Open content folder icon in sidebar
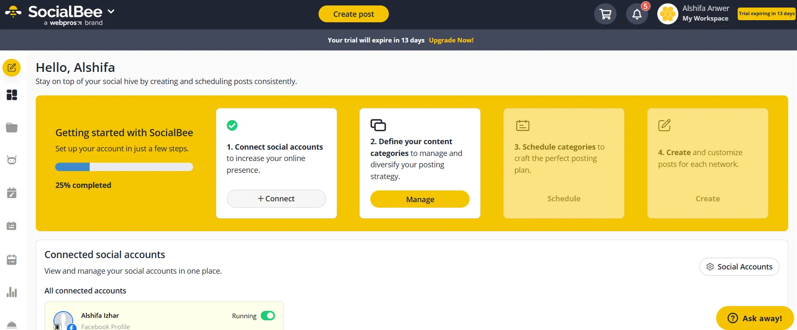The image size is (797, 330). 12,128
